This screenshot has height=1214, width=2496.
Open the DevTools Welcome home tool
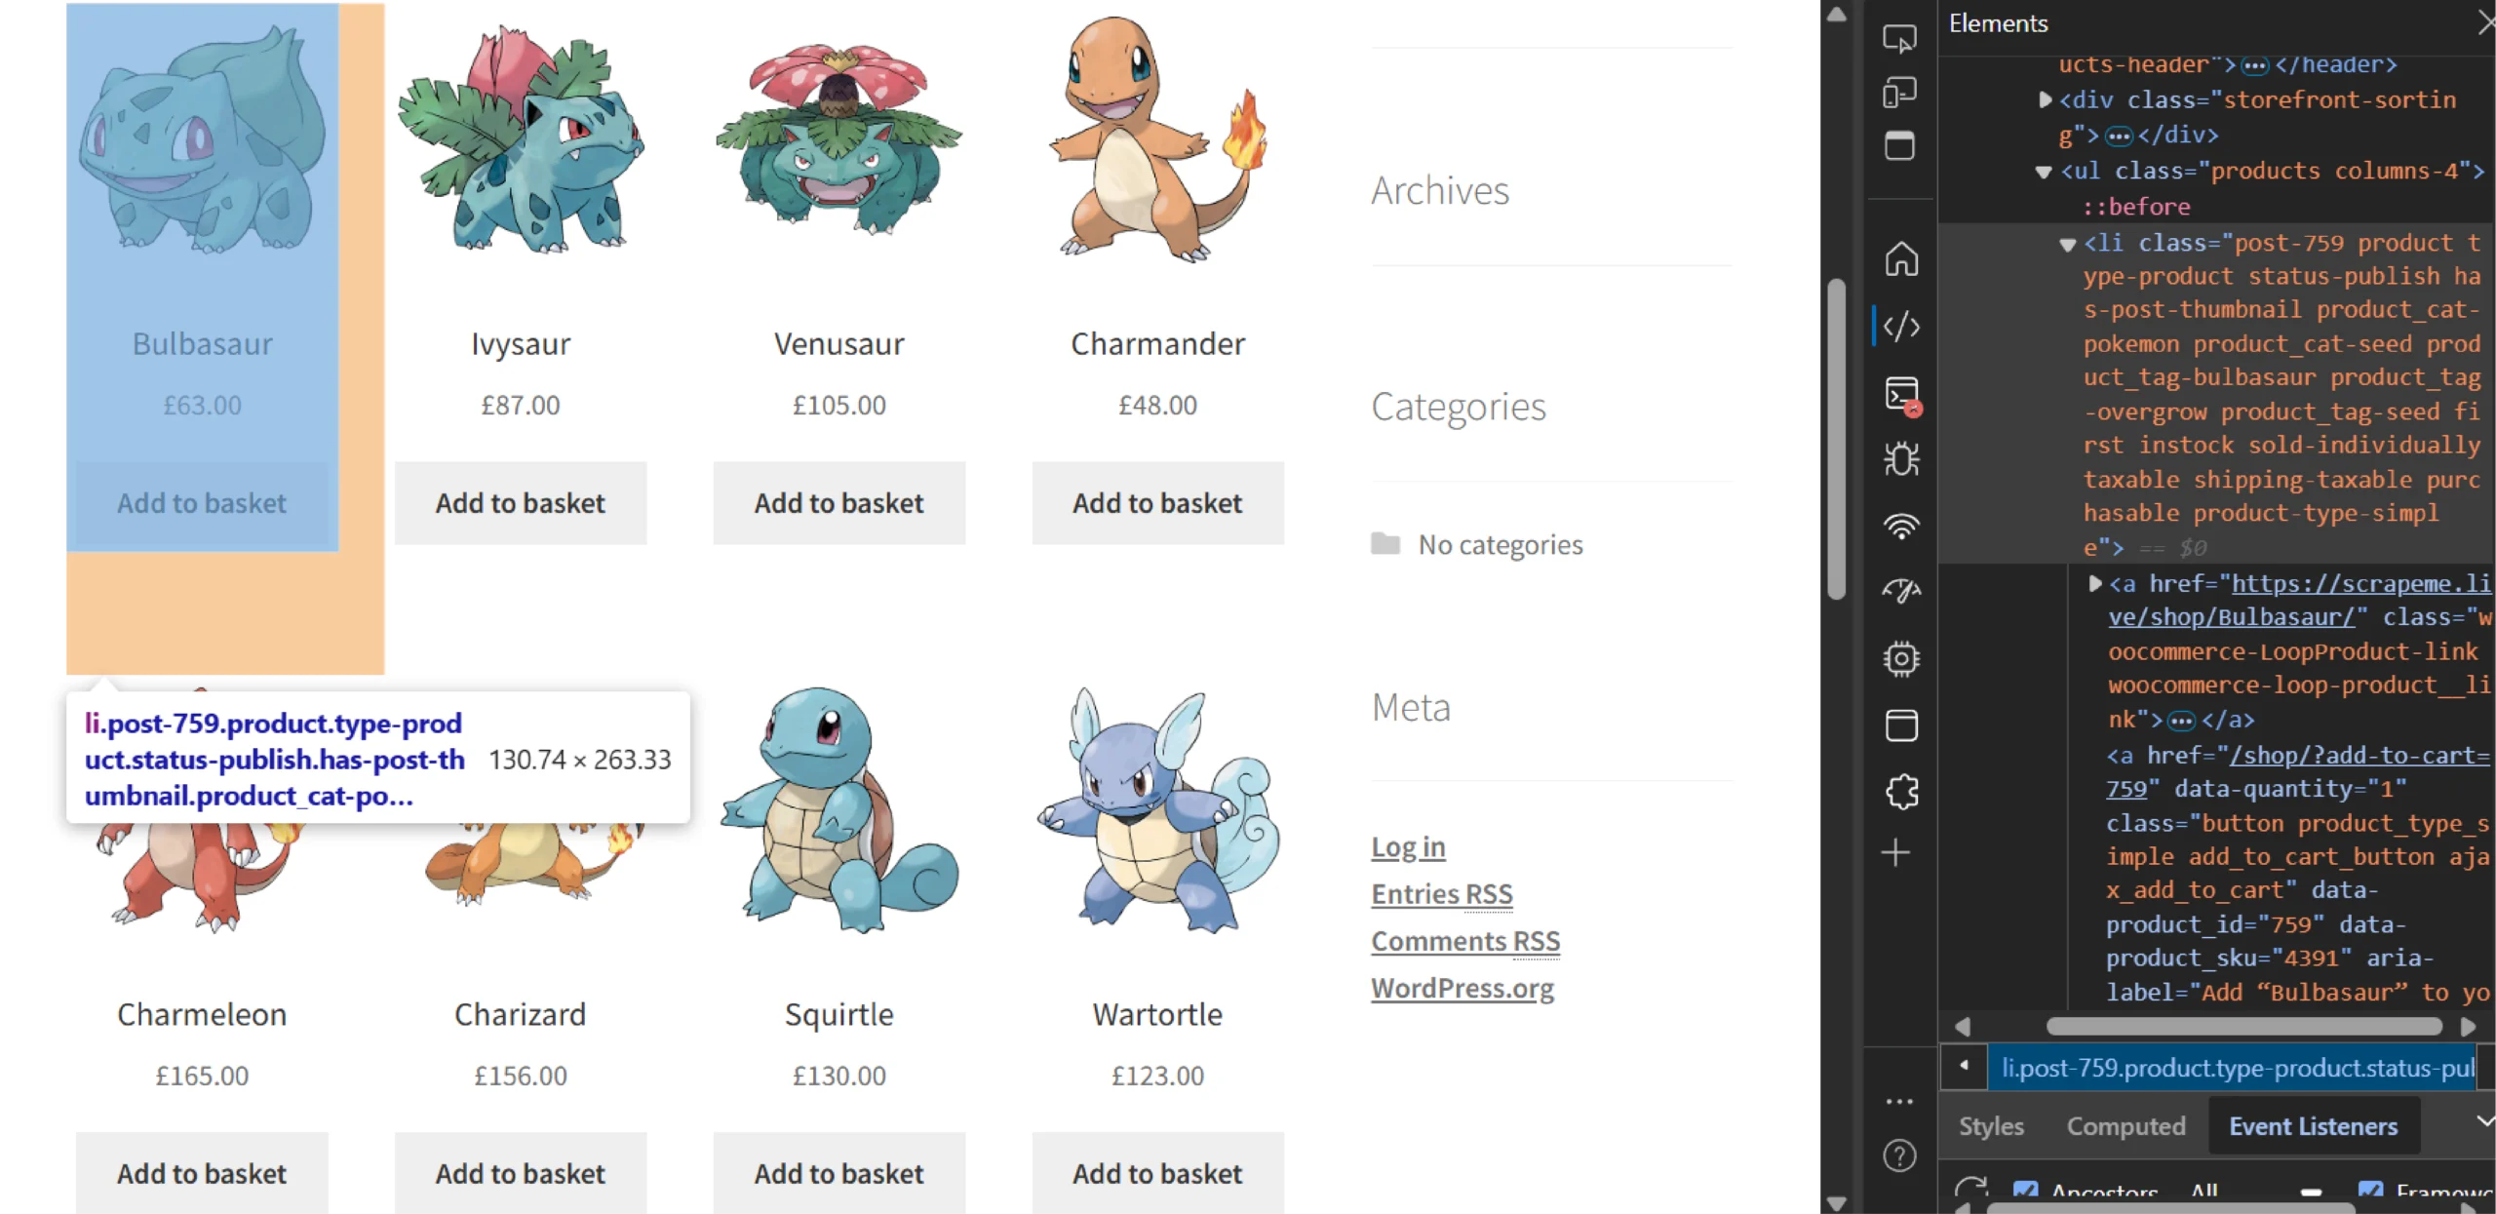(x=1900, y=259)
